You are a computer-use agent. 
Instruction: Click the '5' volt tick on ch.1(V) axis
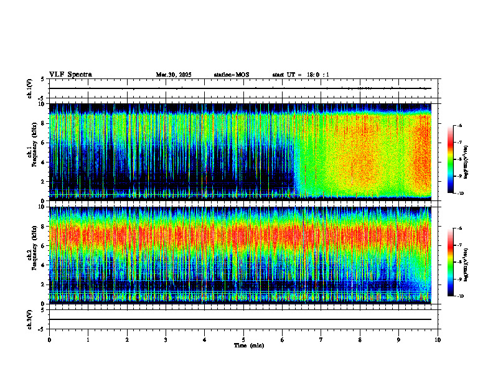pyautogui.click(x=42, y=79)
